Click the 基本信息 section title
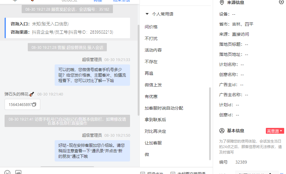286x174 pixels. tap(235, 131)
